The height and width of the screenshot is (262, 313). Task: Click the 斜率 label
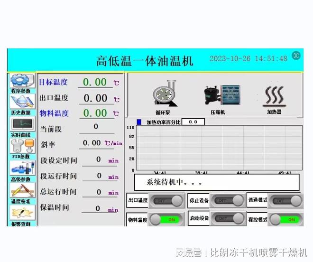48,144
